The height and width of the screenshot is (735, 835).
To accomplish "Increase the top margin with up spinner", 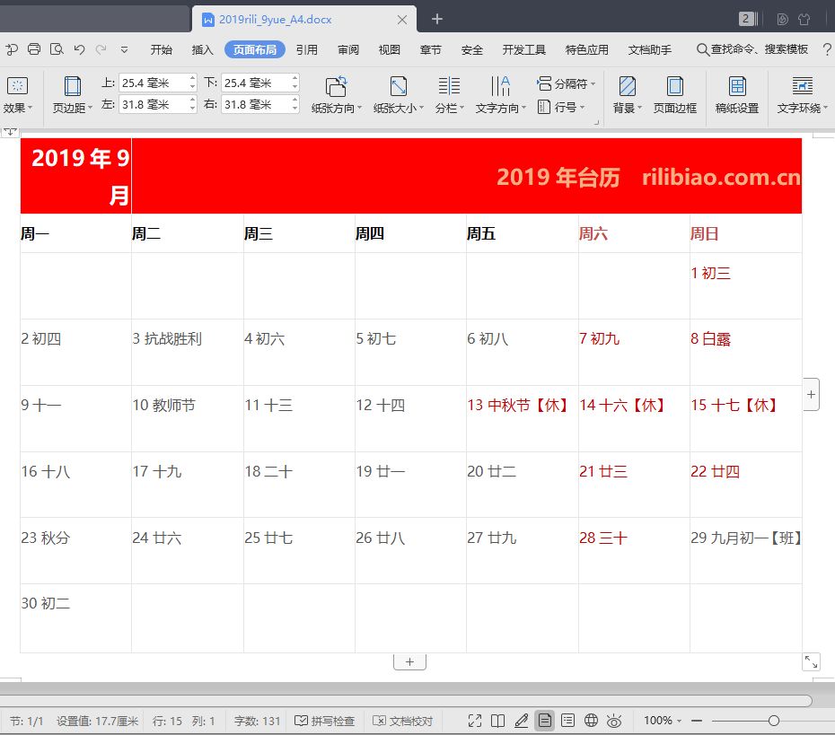I will (x=192, y=78).
